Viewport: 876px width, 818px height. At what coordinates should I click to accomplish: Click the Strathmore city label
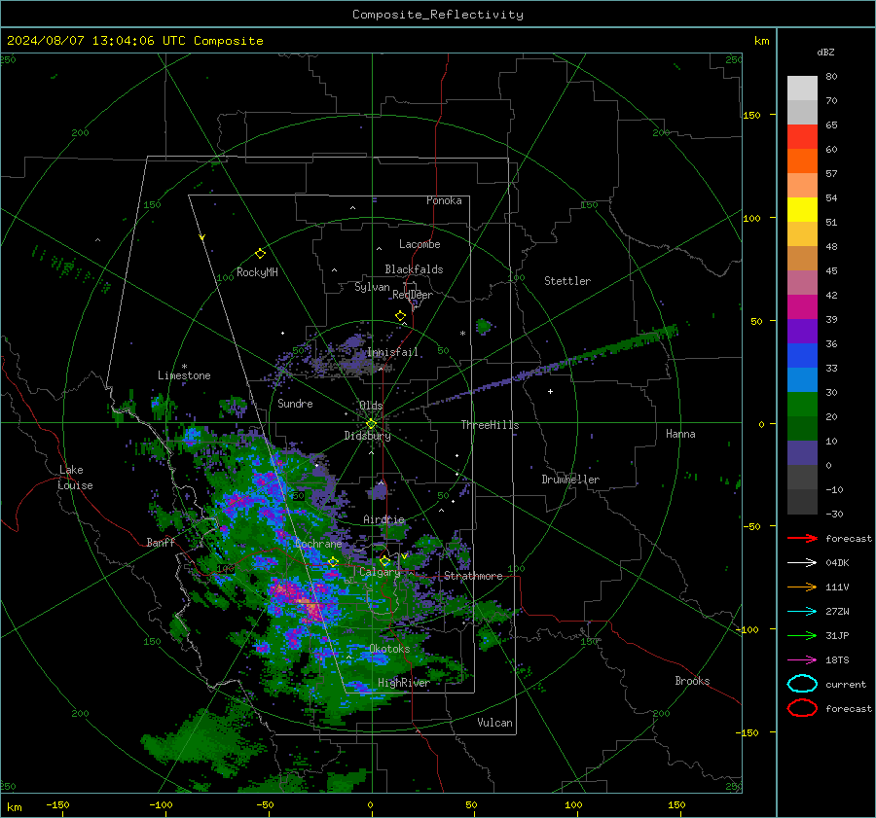click(473, 576)
